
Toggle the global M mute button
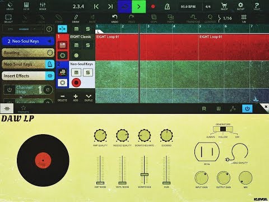point(76,29)
